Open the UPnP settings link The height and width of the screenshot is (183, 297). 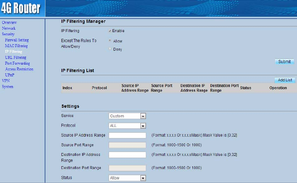click(x=10, y=75)
